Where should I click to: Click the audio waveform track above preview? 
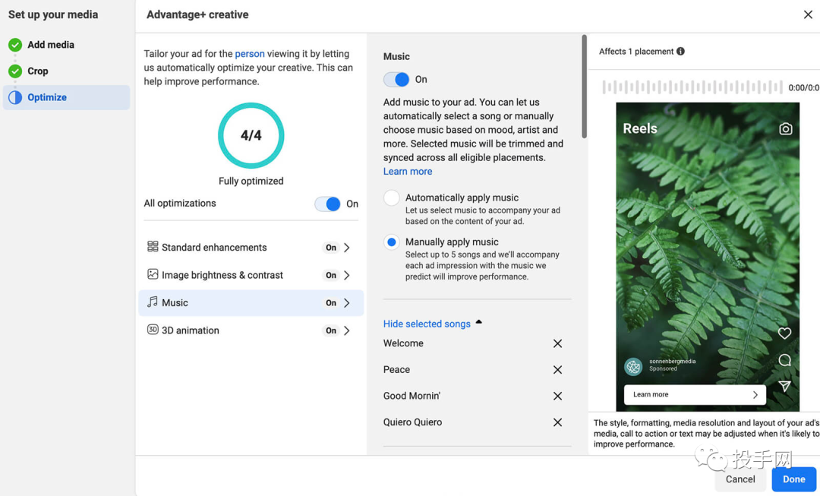692,87
